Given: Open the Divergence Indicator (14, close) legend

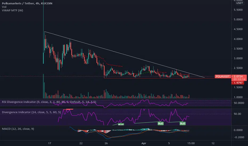Looking at the screenshot, I should coord(31,112).
